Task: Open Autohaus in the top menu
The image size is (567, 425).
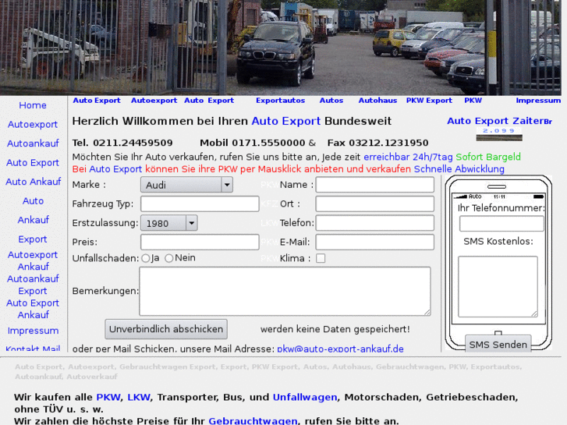Action: pos(377,101)
